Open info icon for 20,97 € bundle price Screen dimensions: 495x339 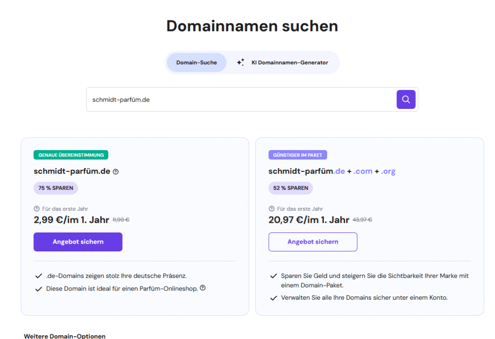272,209
